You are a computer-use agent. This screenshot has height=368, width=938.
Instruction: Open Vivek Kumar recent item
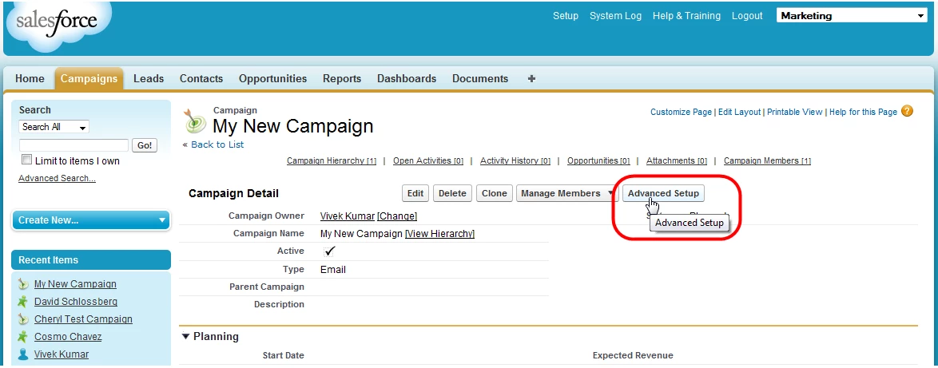[x=61, y=354]
